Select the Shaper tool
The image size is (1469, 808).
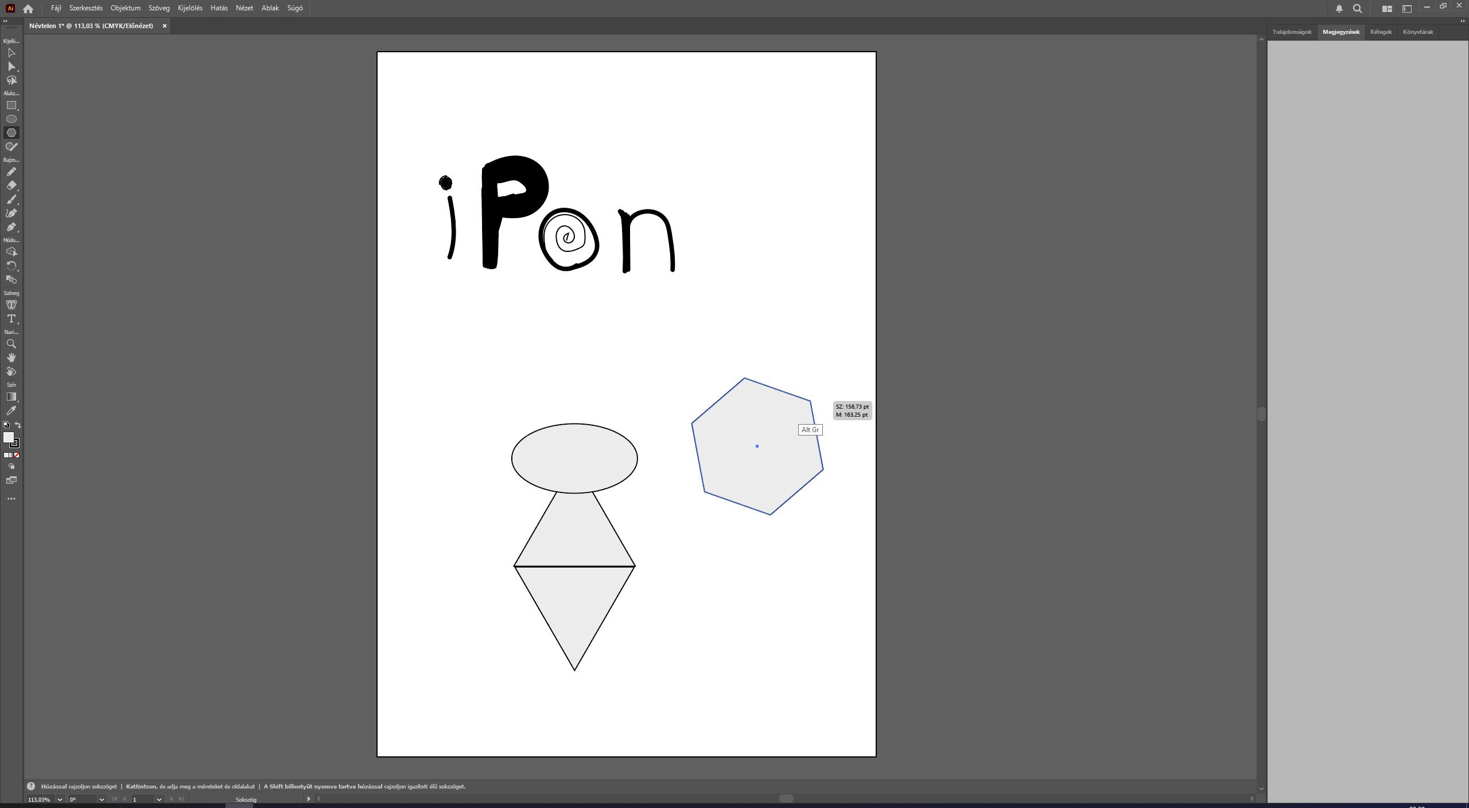[11, 147]
